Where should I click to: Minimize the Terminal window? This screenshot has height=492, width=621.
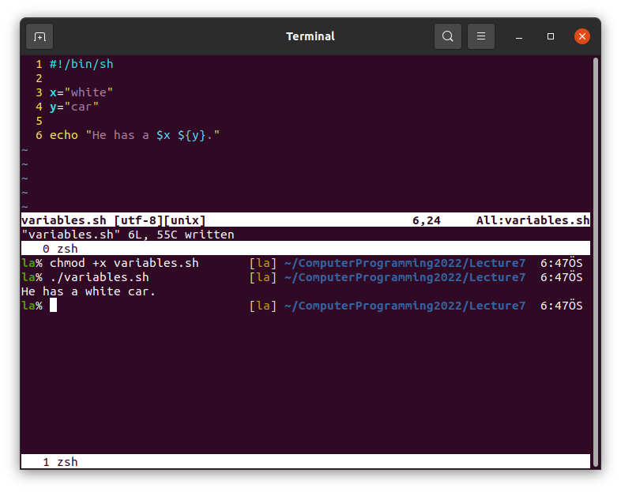tap(519, 36)
